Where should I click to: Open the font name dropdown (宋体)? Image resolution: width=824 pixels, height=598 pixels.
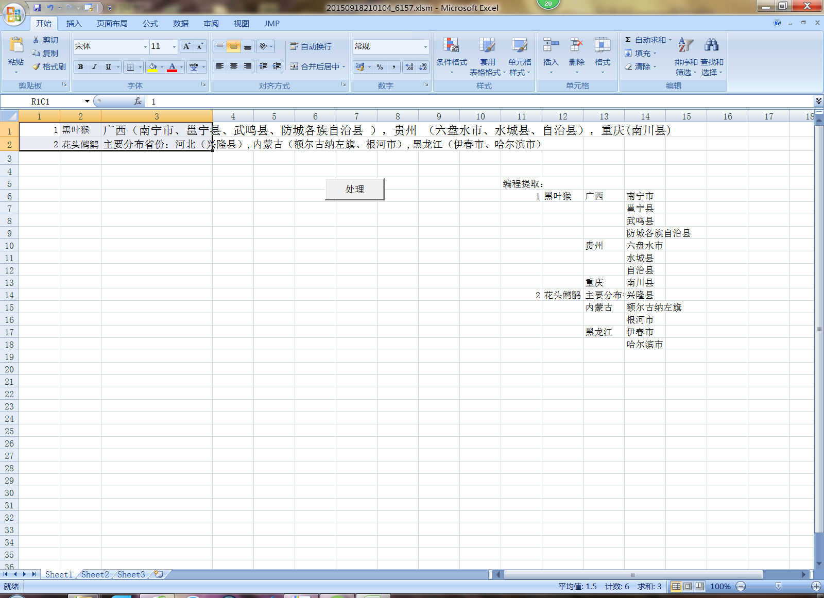pos(145,46)
